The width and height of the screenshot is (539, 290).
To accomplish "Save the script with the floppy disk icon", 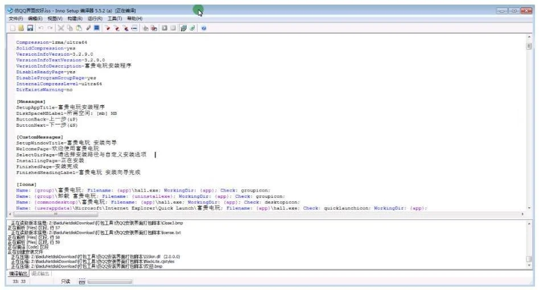I will click(30, 28).
